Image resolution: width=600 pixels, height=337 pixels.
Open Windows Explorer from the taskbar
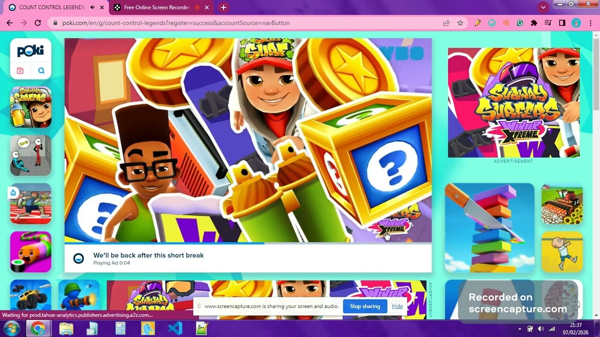pyautogui.click(x=66, y=329)
